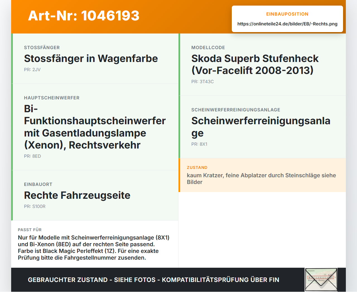Click the EINBAUPOSITION label
Viewport: 357px width, 292px height.
pyautogui.click(x=287, y=14)
